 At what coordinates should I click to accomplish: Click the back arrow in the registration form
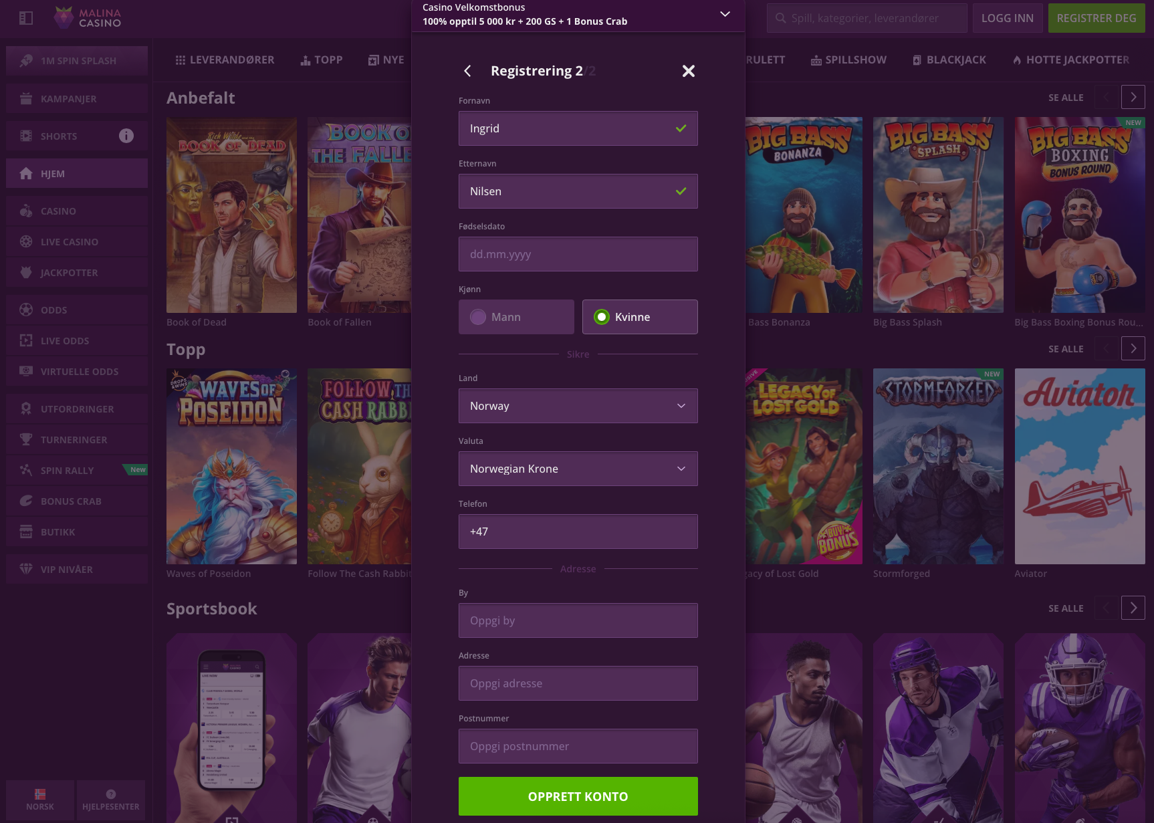[467, 71]
